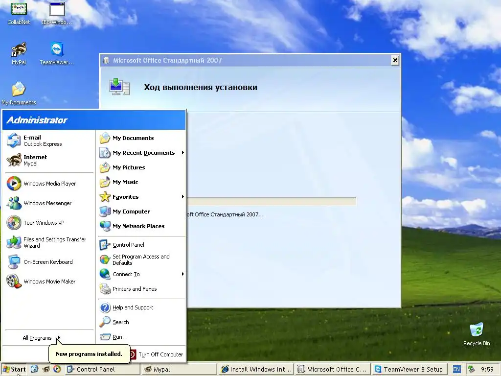The height and width of the screenshot is (376, 501).
Task: Expand My Recent Documents submenu arrow
Action: [183, 153]
